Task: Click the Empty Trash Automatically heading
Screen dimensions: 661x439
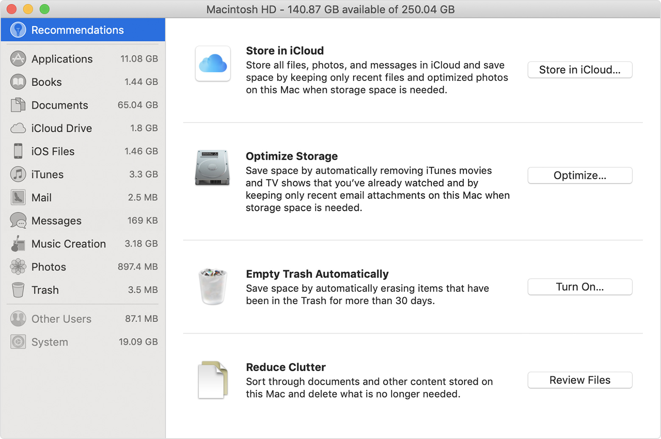Action: coord(317,274)
